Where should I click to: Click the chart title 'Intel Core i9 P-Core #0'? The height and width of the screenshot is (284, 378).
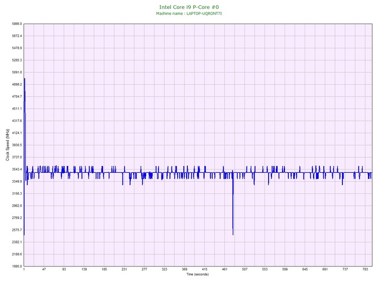(189, 7)
